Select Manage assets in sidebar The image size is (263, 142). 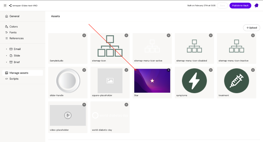click(22, 73)
